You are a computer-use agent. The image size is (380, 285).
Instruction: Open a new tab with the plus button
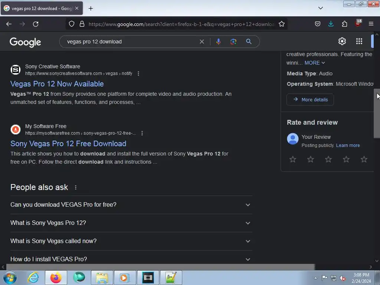click(x=91, y=9)
